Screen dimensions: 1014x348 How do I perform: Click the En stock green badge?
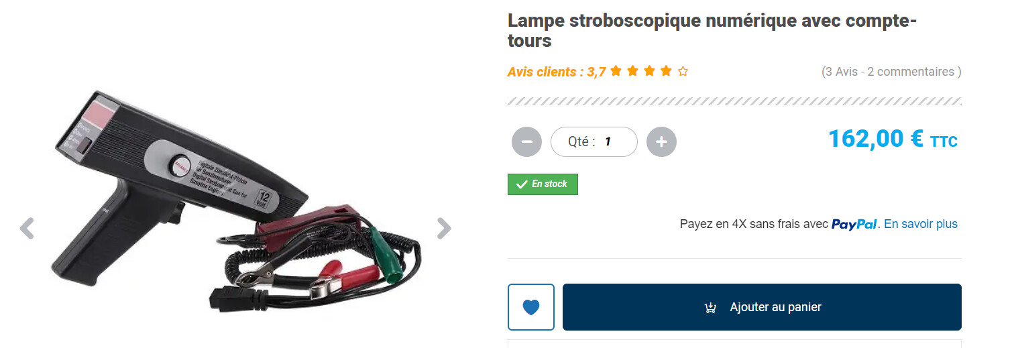pos(543,184)
